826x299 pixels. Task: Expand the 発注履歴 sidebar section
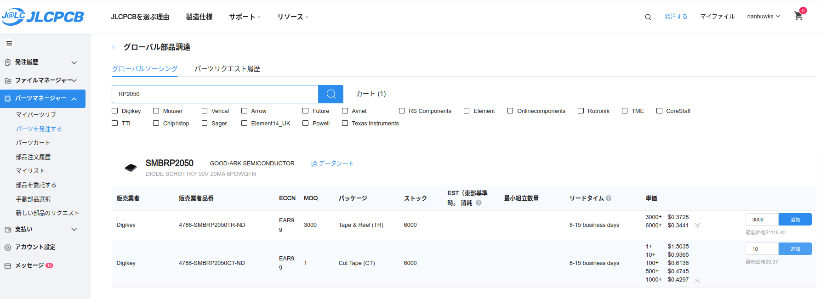tap(74, 62)
